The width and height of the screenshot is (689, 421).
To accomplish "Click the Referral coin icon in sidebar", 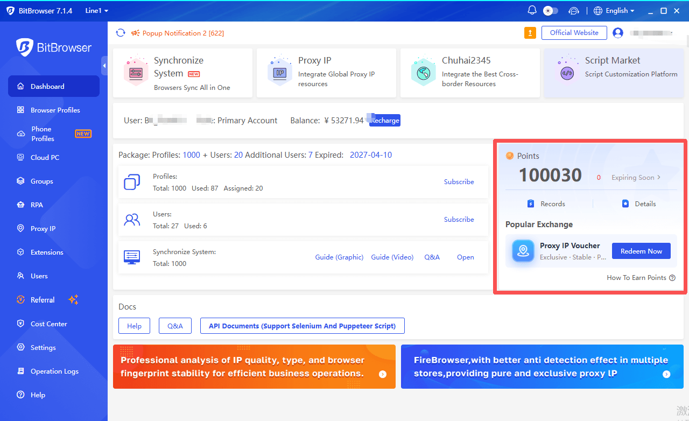I will coord(20,300).
